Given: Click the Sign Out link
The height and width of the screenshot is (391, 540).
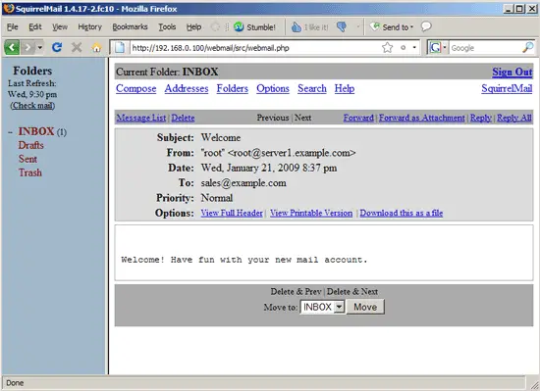Looking at the screenshot, I should (x=513, y=72).
